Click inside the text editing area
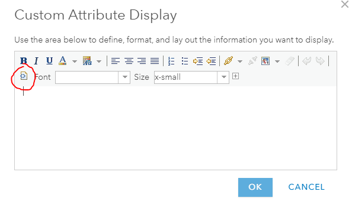Viewport: 352px width, 214px height. click(x=175, y=128)
